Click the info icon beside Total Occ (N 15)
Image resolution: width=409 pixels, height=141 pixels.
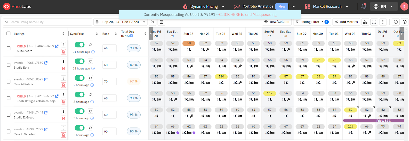pyautogui.click(x=131, y=36)
